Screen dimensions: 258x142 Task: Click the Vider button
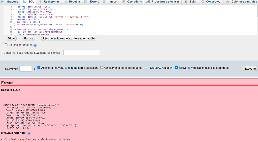12,38
